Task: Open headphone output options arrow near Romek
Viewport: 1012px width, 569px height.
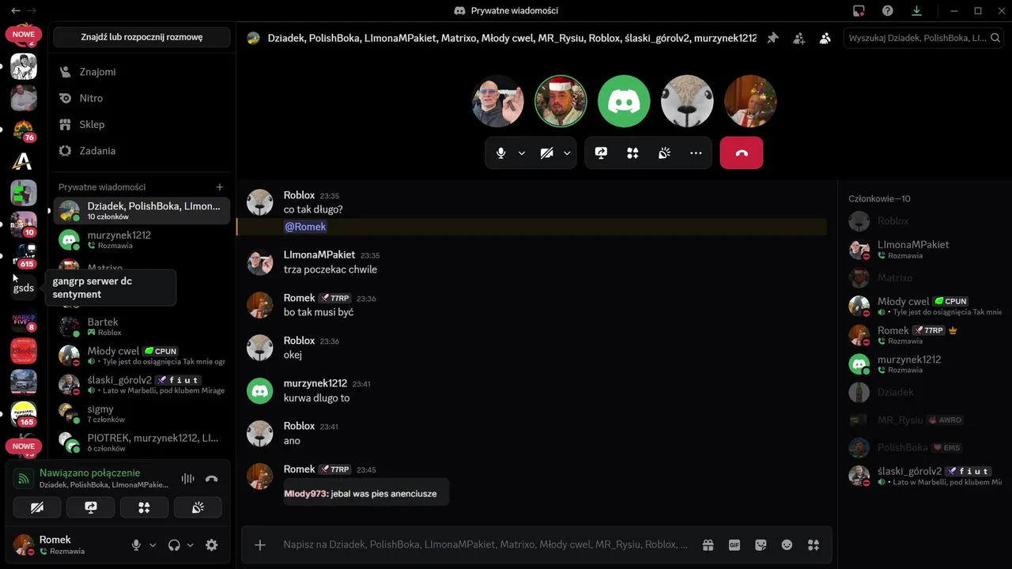Action: 190,545
